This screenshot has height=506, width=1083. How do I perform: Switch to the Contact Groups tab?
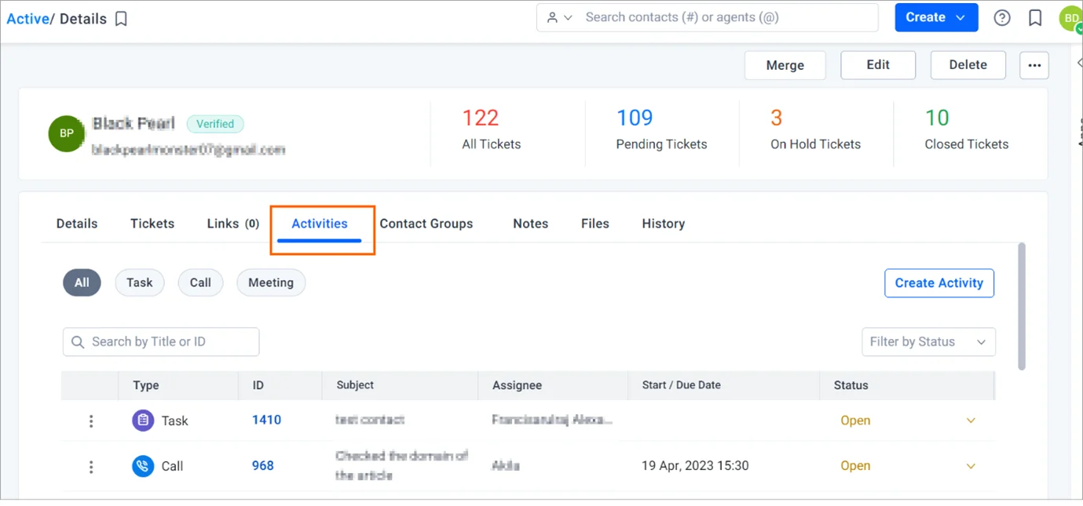[x=426, y=224]
